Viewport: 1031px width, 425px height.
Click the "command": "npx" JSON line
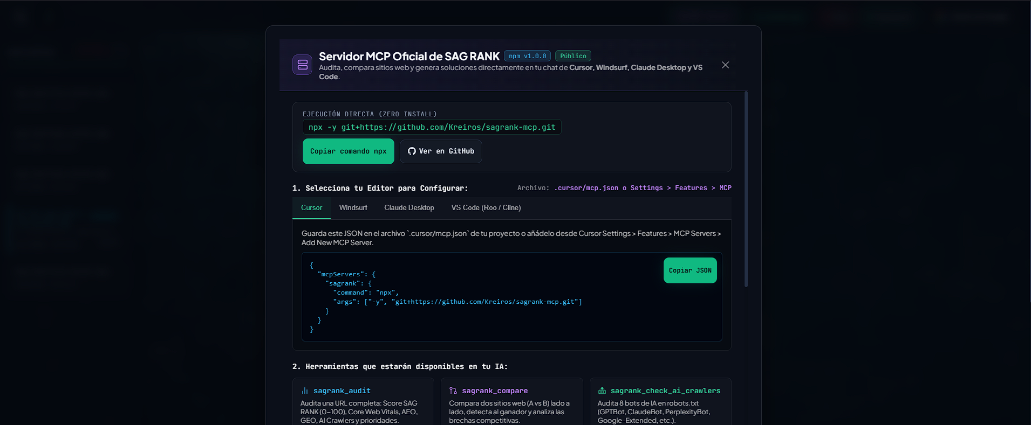click(x=366, y=292)
